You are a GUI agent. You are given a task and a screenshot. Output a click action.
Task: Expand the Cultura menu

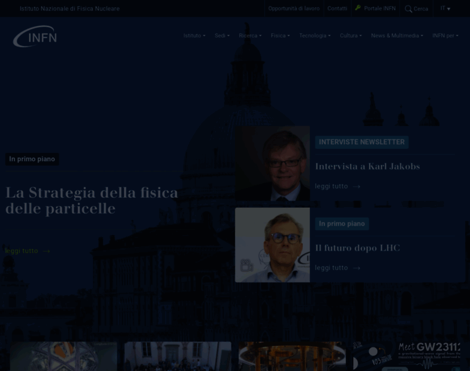coord(351,36)
